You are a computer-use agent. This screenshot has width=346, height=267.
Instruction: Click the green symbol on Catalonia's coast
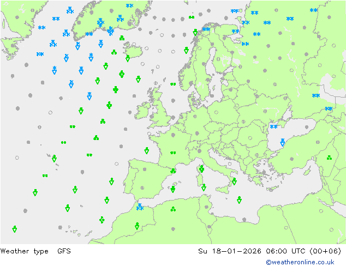(x=173, y=171)
